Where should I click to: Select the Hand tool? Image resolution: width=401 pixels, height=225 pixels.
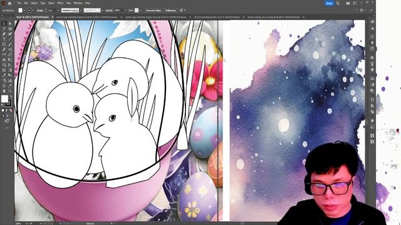tap(4, 91)
